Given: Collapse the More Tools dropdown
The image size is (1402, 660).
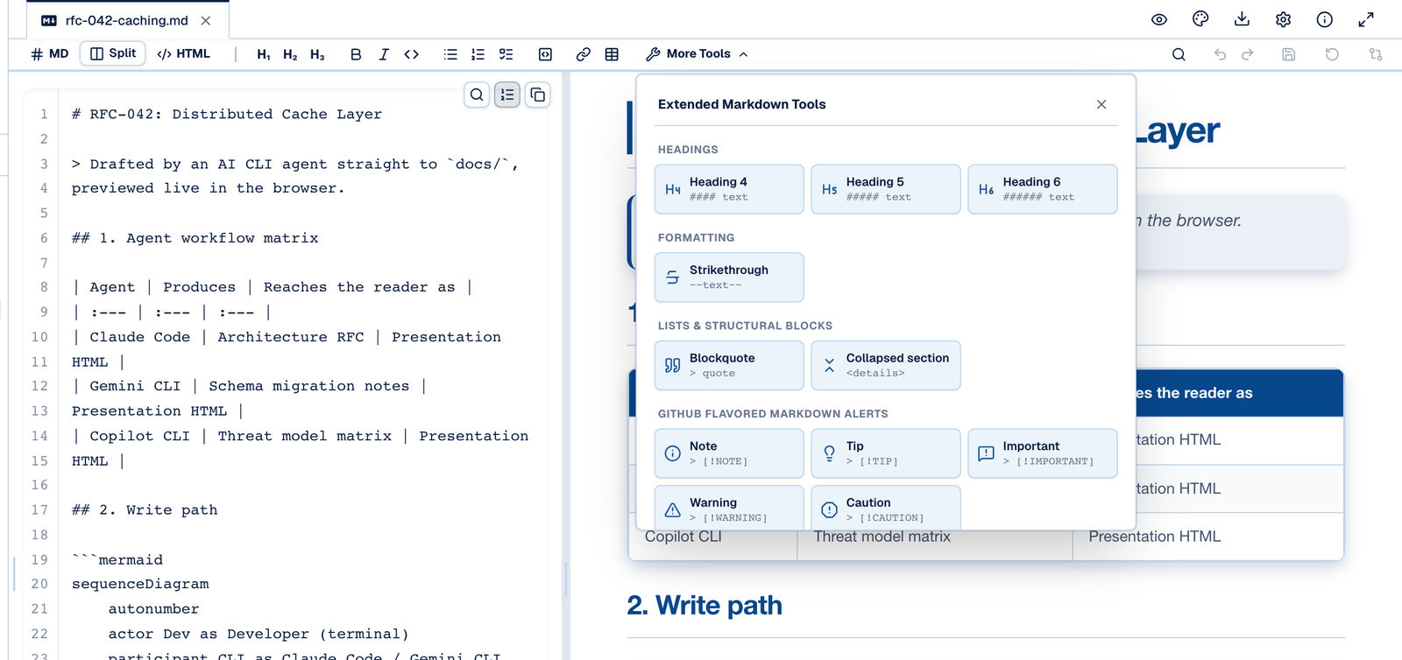Looking at the screenshot, I should click(x=697, y=54).
